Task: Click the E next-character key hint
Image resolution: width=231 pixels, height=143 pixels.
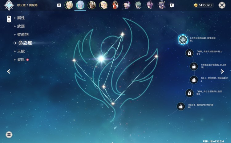Action: 172,5
